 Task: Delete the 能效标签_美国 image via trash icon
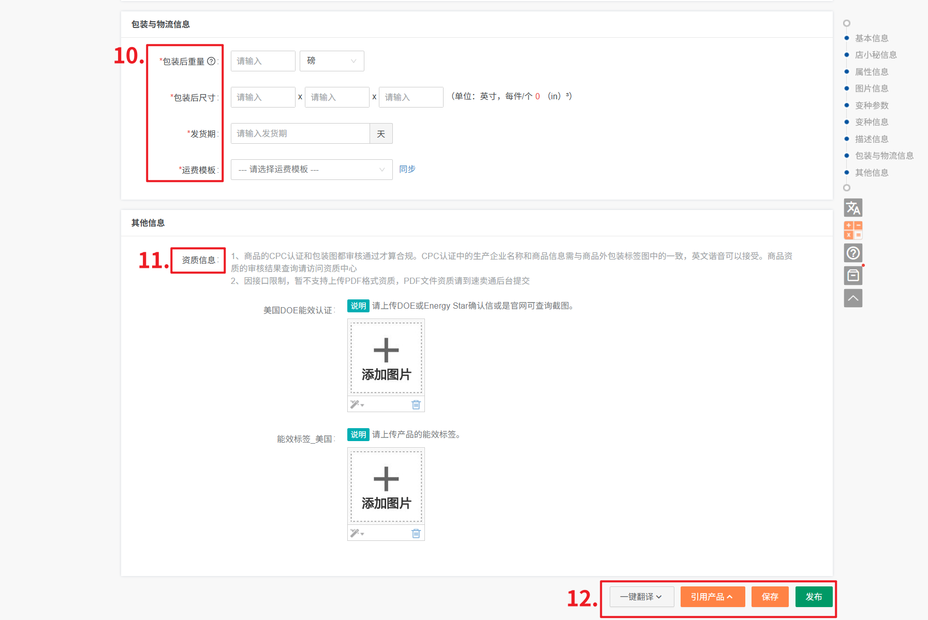point(416,533)
